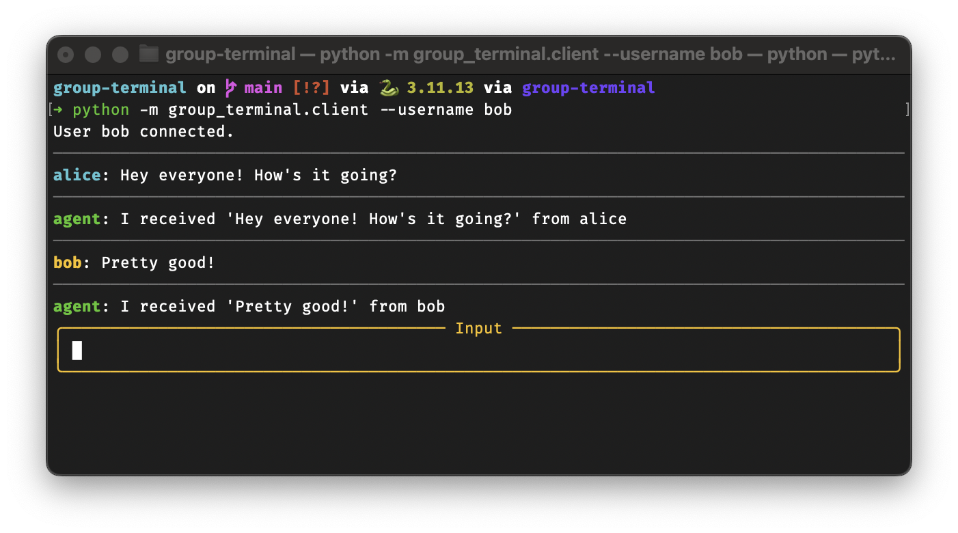
Task: Minimize the terminal window
Action: [x=93, y=55]
